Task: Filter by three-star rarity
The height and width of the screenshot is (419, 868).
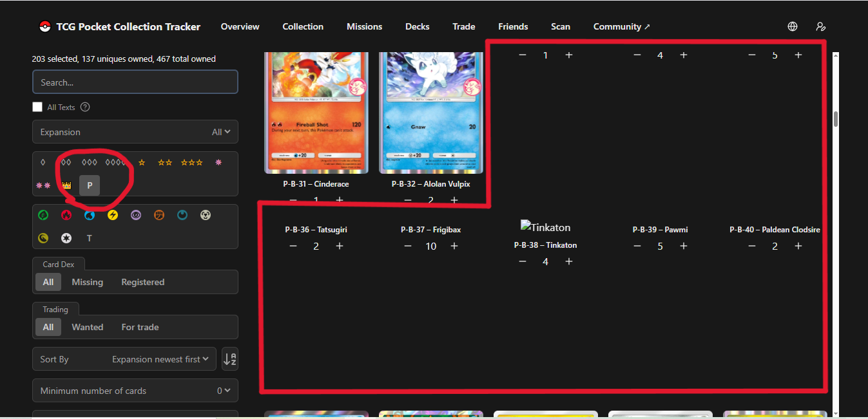Action: pos(192,162)
